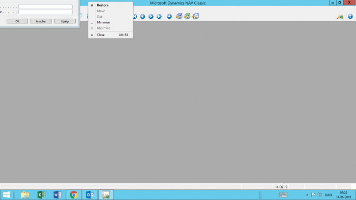356x200 pixels.
Task: Launch Excel from the taskbar
Action: point(41,195)
